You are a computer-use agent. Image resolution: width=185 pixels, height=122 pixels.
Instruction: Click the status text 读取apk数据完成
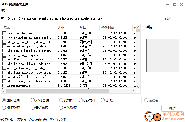tap(30, 119)
